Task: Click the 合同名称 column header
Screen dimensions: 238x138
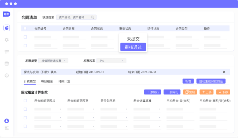Action: coord(69,28)
